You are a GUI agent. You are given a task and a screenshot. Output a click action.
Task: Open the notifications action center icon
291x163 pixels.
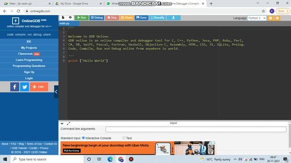(x=286, y=159)
